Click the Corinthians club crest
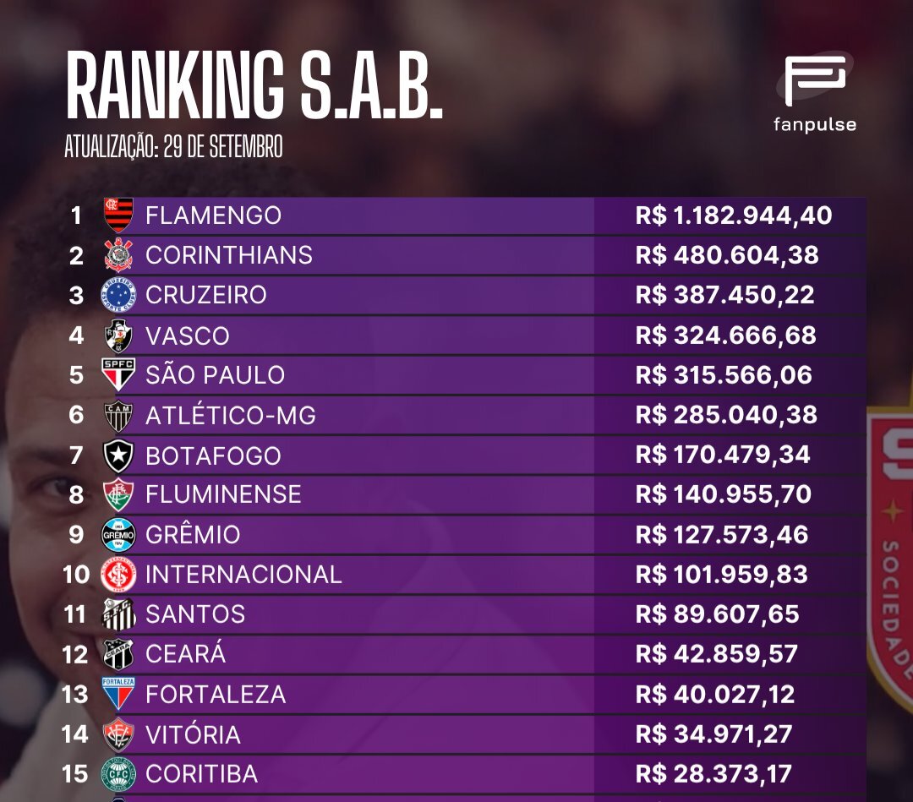 (118, 254)
